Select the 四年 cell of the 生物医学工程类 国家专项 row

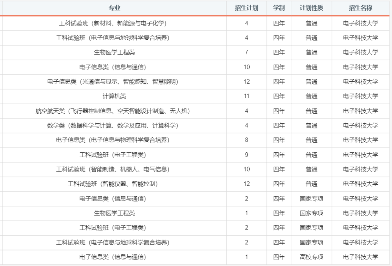point(278,214)
